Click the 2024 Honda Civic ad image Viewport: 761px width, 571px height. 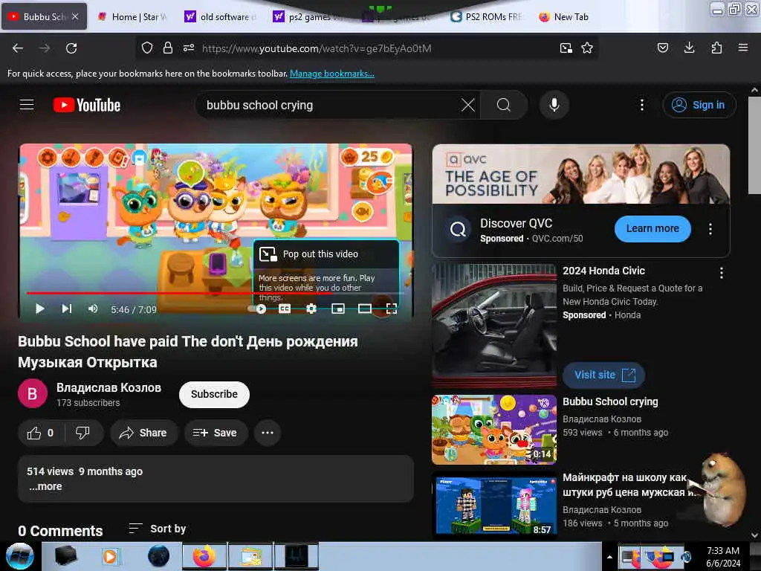click(494, 326)
